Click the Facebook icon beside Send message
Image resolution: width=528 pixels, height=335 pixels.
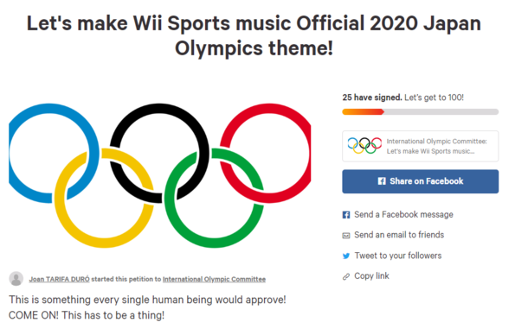(x=346, y=215)
